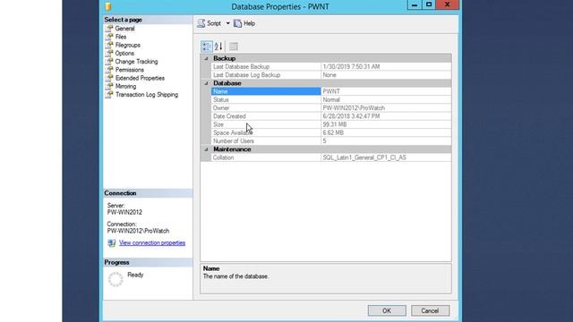Click the connection properties icon
This screenshot has height=322, width=573.
[111, 242]
